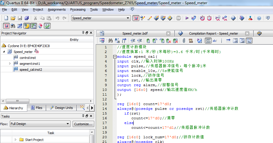Click the Project Navigator scroll right arrow
The image size is (273, 143).
point(91,101)
